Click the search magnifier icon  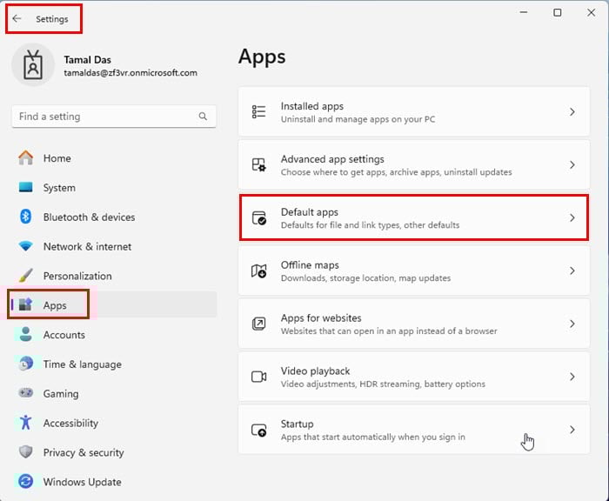tap(203, 117)
